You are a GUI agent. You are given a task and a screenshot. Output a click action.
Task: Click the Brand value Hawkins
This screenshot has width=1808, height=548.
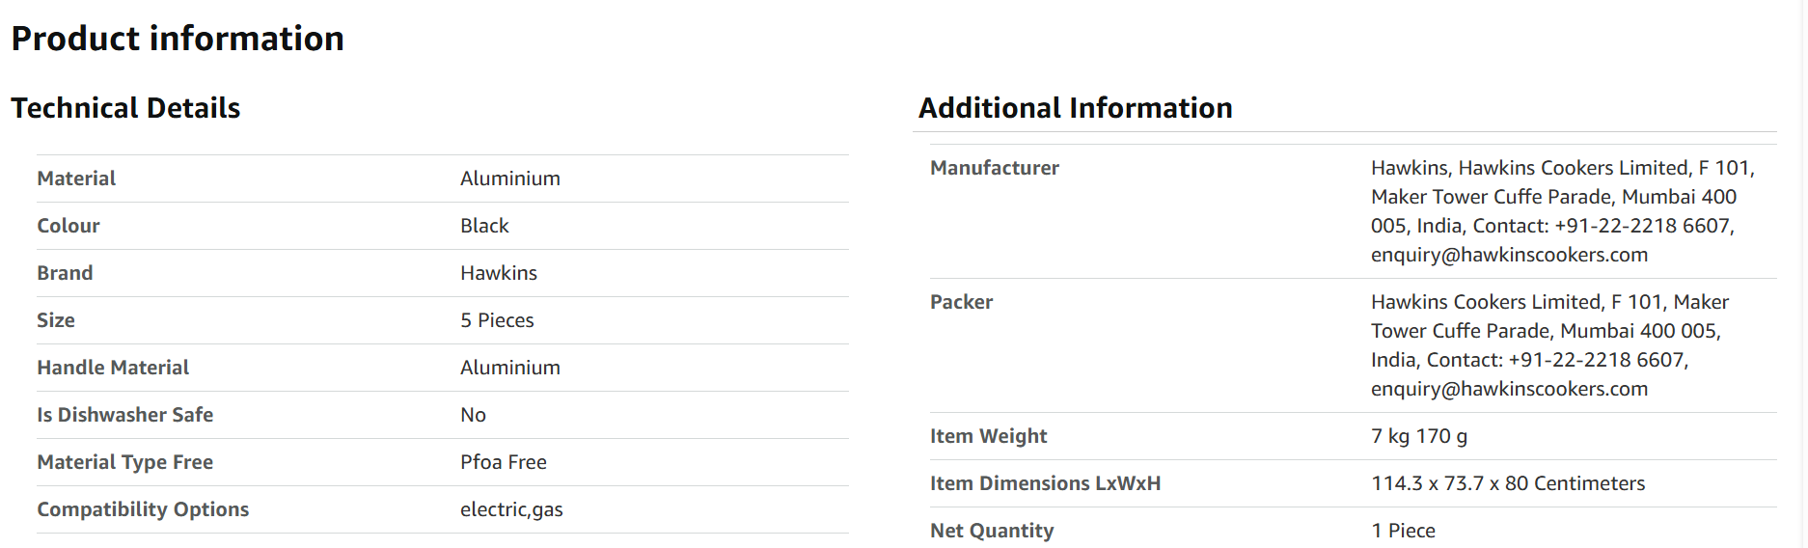(499, 273)
